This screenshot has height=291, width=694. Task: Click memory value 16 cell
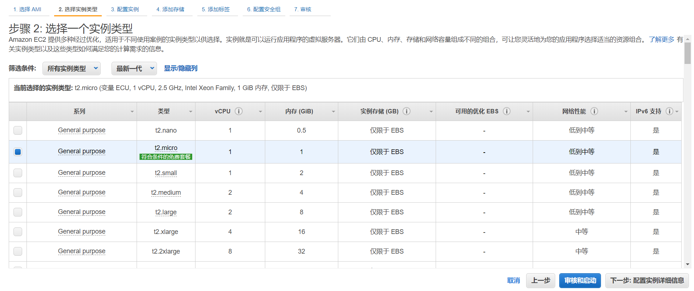pos(302,232)
